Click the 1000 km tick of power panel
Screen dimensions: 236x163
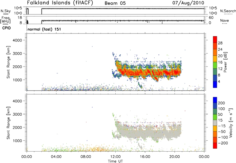coord(17,80)
